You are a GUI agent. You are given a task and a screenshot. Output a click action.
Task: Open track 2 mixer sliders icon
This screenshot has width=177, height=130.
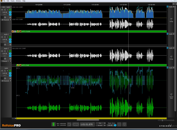[x=5, y=45]
